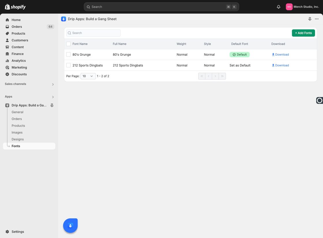Open the blue floating Drip chat bubble
Image resolution: width=323 pixels, height=238 pixels.
pos(70,226)
